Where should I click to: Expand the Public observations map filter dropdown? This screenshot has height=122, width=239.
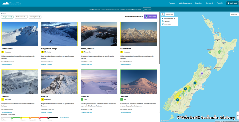coord(169,18)
